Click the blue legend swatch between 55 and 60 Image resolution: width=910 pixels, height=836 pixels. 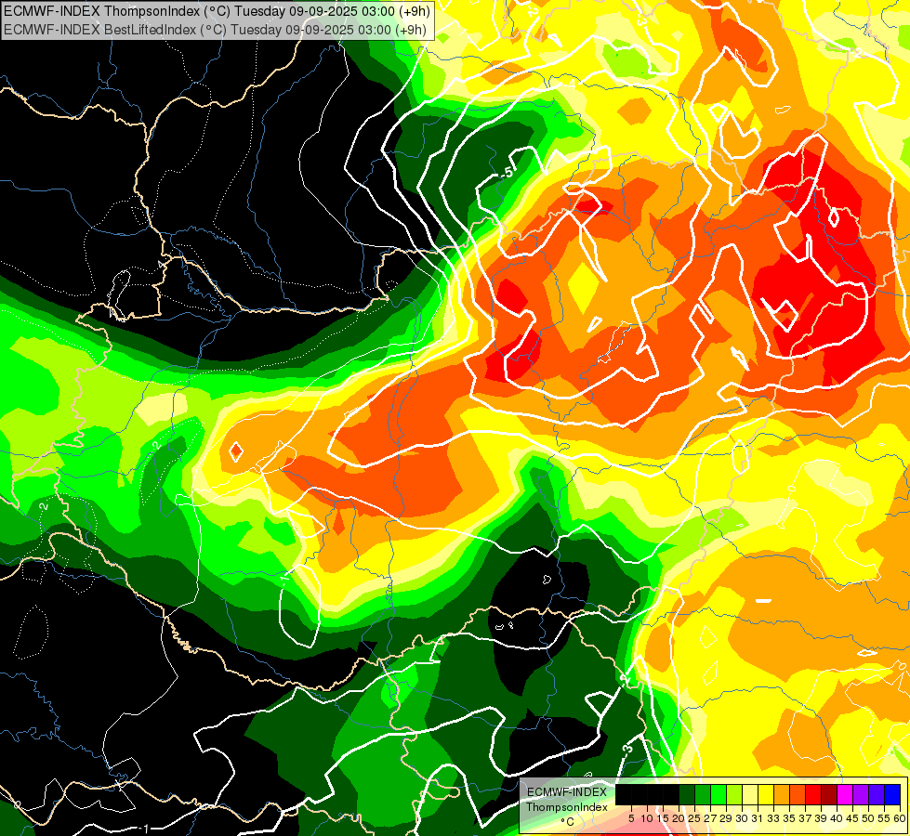[892, 794]
